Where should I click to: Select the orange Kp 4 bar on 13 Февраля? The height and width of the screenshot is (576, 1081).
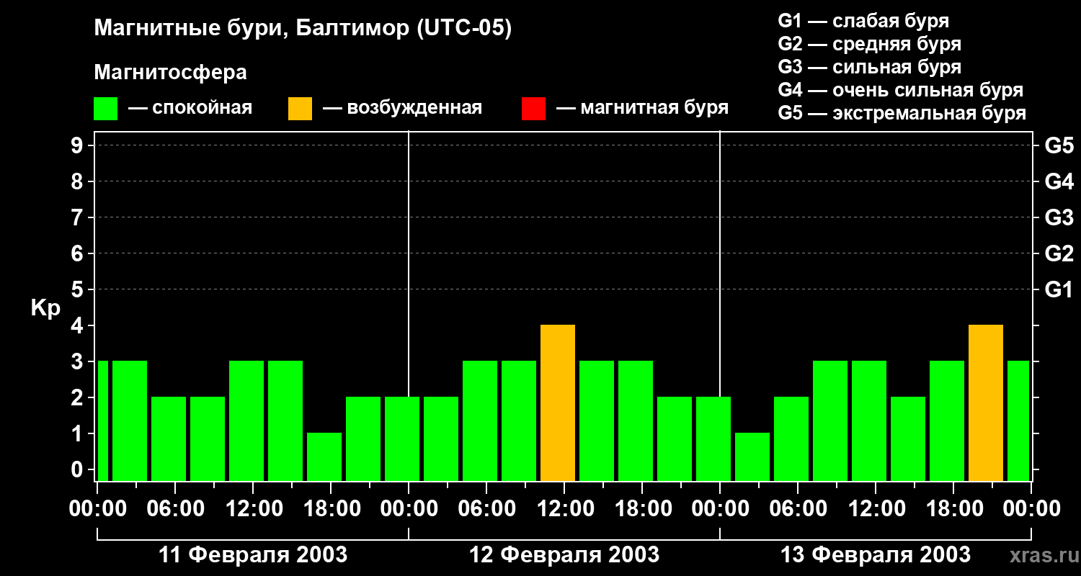click(x=986, y=403)
